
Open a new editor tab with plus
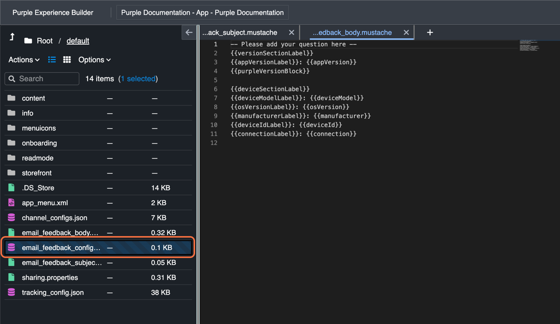coord(430,32)
